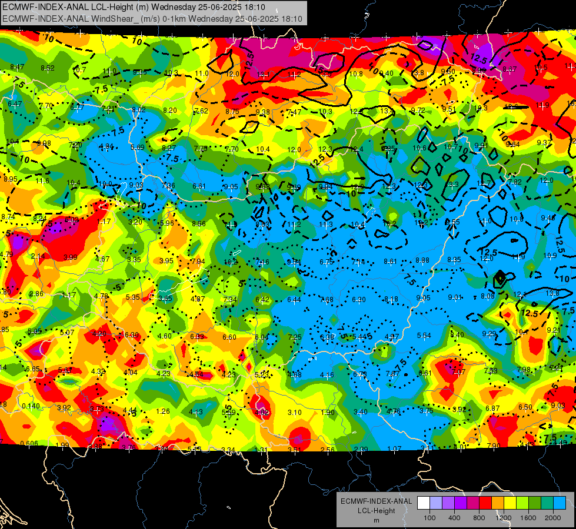Click the 9.01 wind shear value

[x=455, y=297]
